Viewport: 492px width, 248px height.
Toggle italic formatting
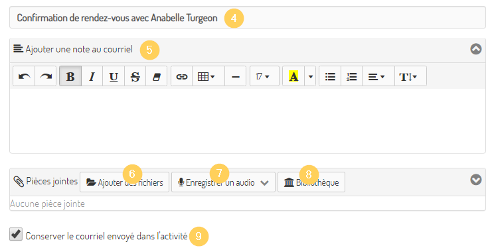pos(92,76)
